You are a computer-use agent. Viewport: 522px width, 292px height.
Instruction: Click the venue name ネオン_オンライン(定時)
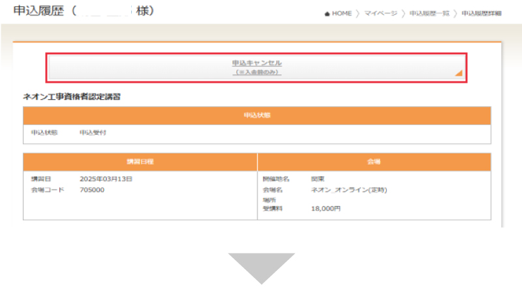tap(349, 190)
